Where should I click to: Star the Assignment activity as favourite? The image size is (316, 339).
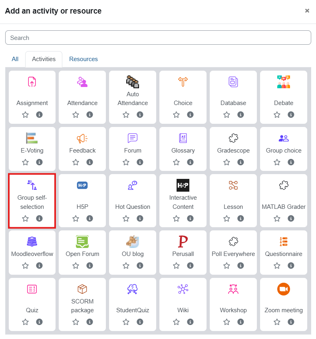pyautogui.click(x=26, y=115)
